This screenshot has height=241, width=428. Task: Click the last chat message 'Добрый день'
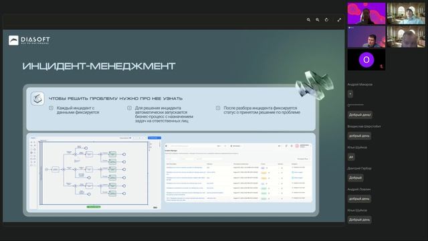(x=360, y=220)
